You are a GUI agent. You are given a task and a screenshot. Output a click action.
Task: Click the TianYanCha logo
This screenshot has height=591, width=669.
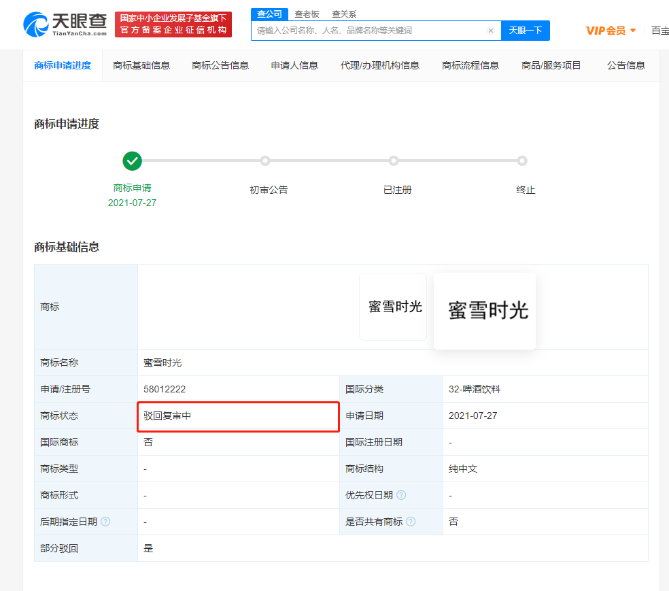point(65,24)
